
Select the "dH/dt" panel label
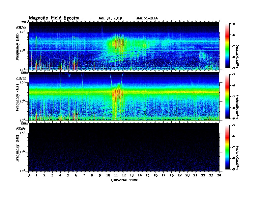21,28
